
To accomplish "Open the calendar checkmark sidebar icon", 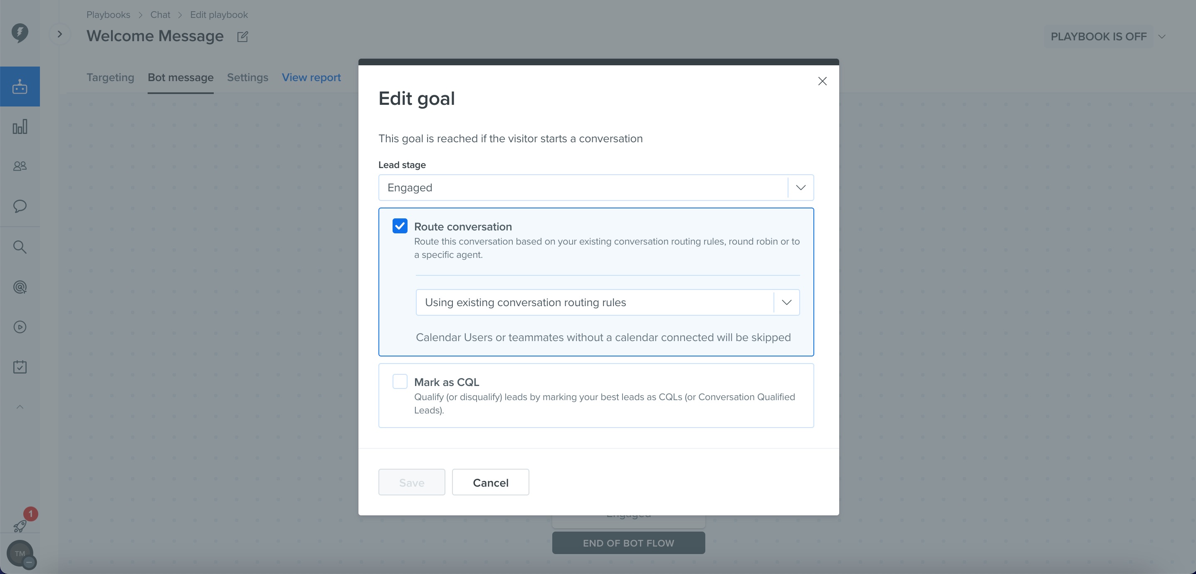I will pyautogui.click(x=20, y=367).
